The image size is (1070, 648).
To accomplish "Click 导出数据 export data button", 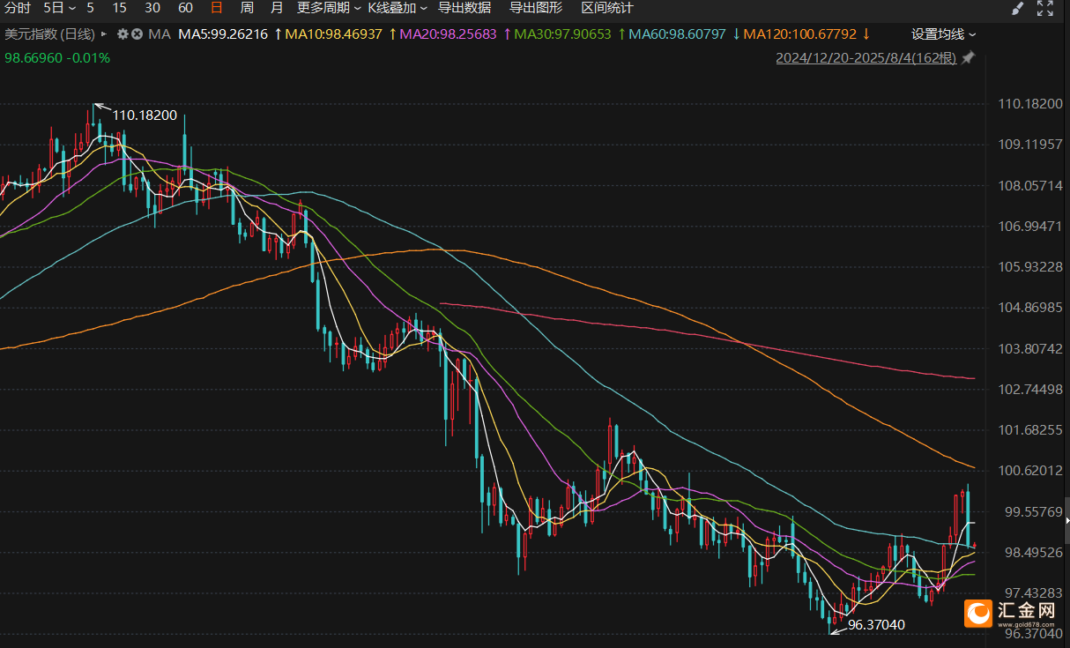I will [464, 8].
